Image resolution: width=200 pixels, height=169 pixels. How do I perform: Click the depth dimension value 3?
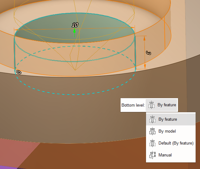tap(149, 53)
